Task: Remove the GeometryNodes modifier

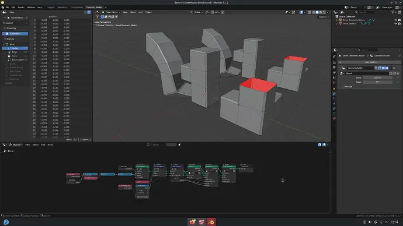Action: (x=394, y=68)
